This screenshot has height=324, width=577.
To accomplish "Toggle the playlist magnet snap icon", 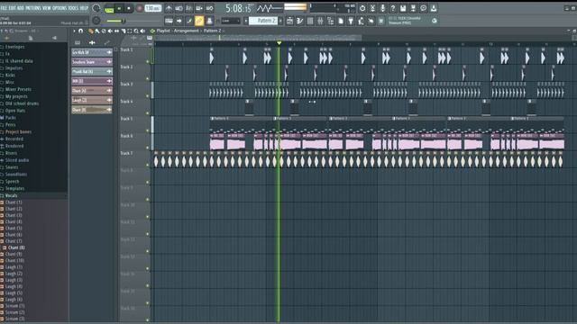I will point(81,31).
